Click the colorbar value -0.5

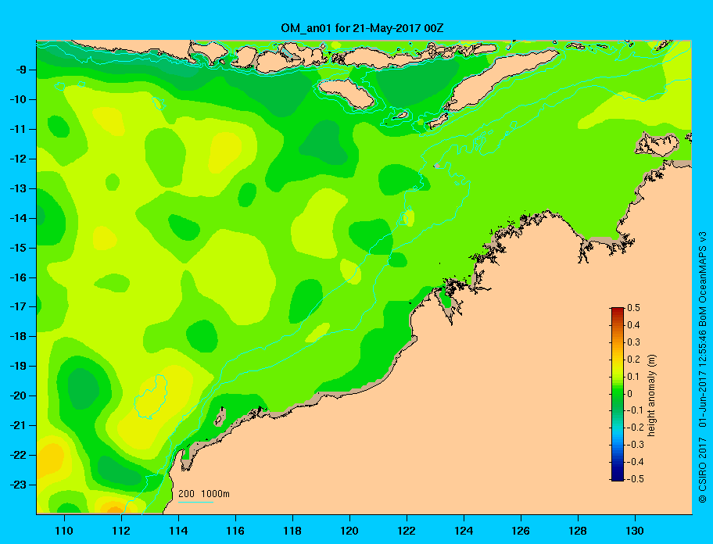636,479
